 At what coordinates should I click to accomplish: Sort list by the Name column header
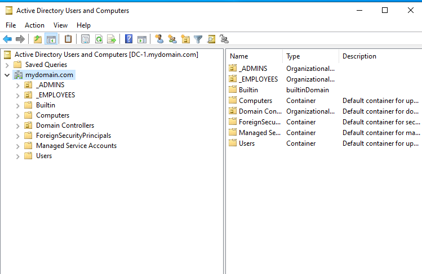[x=254, y=56]
